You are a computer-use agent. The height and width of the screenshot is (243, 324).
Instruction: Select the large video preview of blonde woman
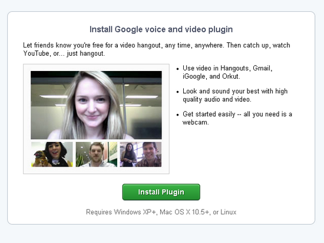click(96, 105)
